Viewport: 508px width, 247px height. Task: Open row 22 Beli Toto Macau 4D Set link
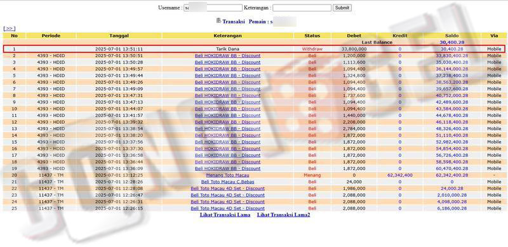pyautogui.click(x=228, y=189)
